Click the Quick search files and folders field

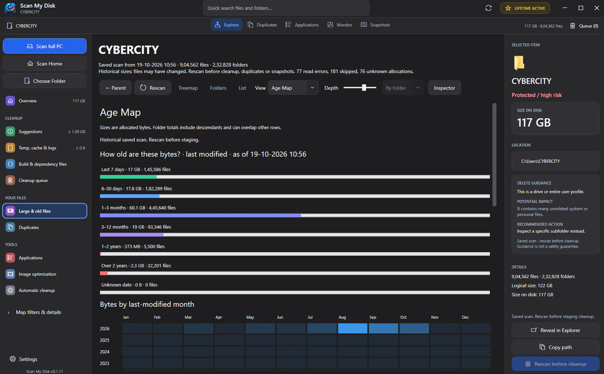286,8
